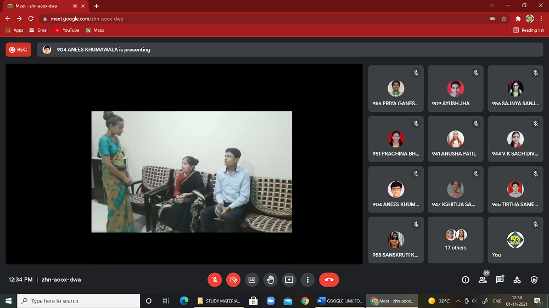Raise your hand in the meeting

(x=271, y=280)
